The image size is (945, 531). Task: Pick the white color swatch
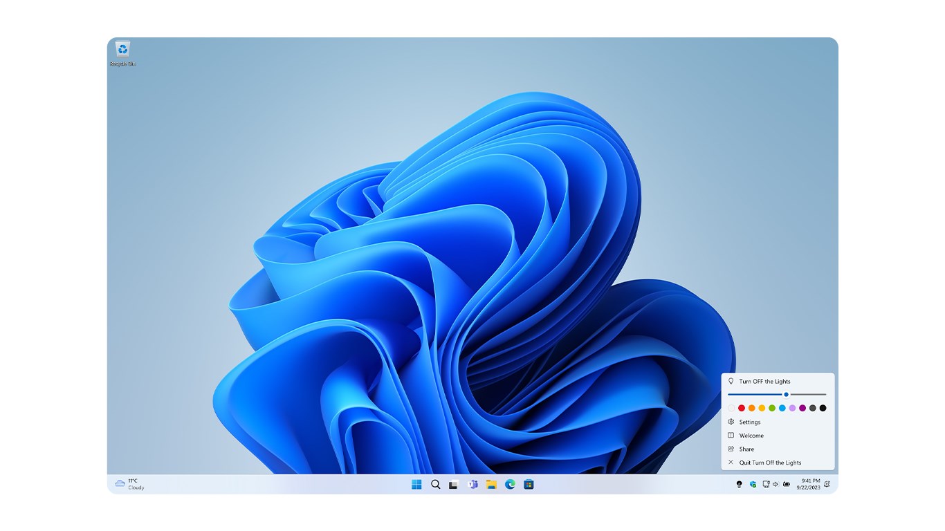(x=731, y=408)
